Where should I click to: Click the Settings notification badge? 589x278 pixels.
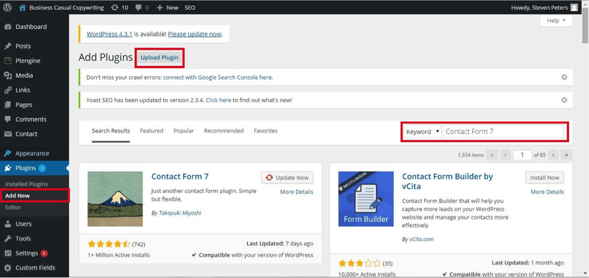[x=44, y=253]
